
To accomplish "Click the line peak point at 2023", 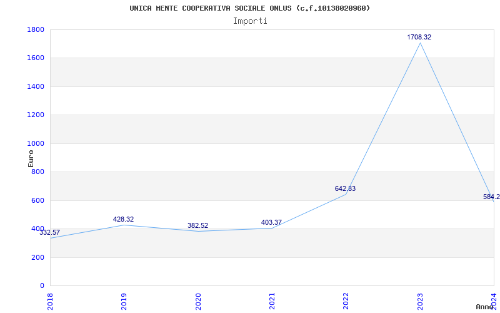I will pos(420,43).
